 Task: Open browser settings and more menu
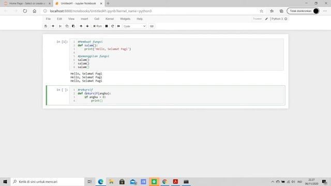coord(325,11)
